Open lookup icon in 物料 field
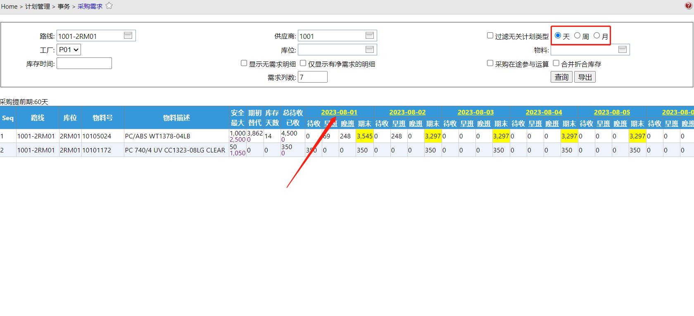 pos(623,50)
